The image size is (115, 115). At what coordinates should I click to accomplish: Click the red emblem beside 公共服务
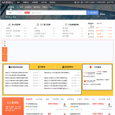coord(90,67)
